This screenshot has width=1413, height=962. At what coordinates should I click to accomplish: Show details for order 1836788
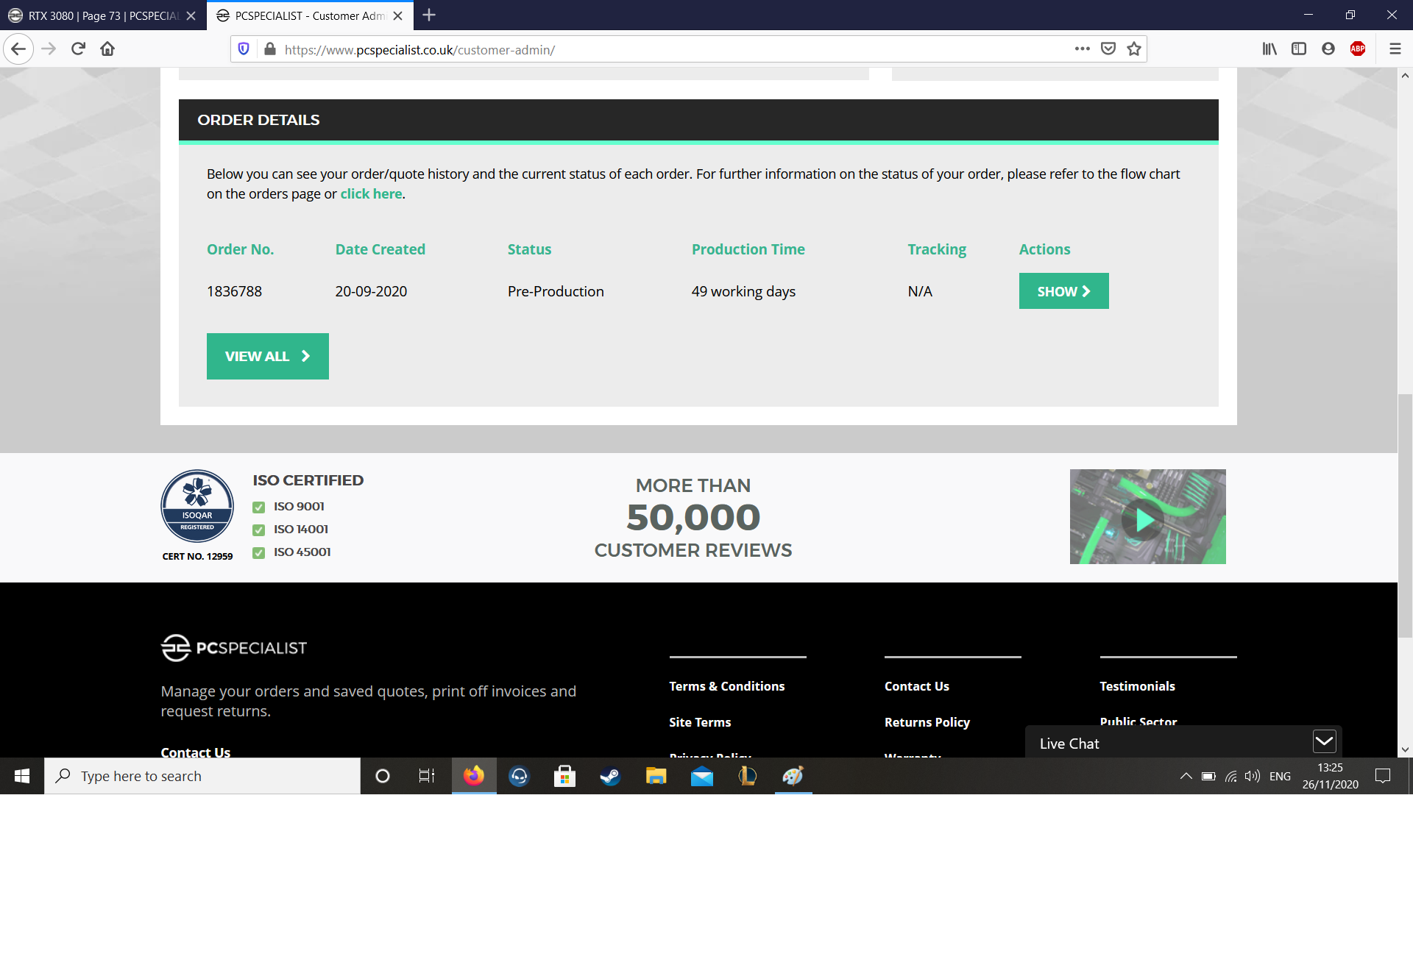pos(1063,291)
